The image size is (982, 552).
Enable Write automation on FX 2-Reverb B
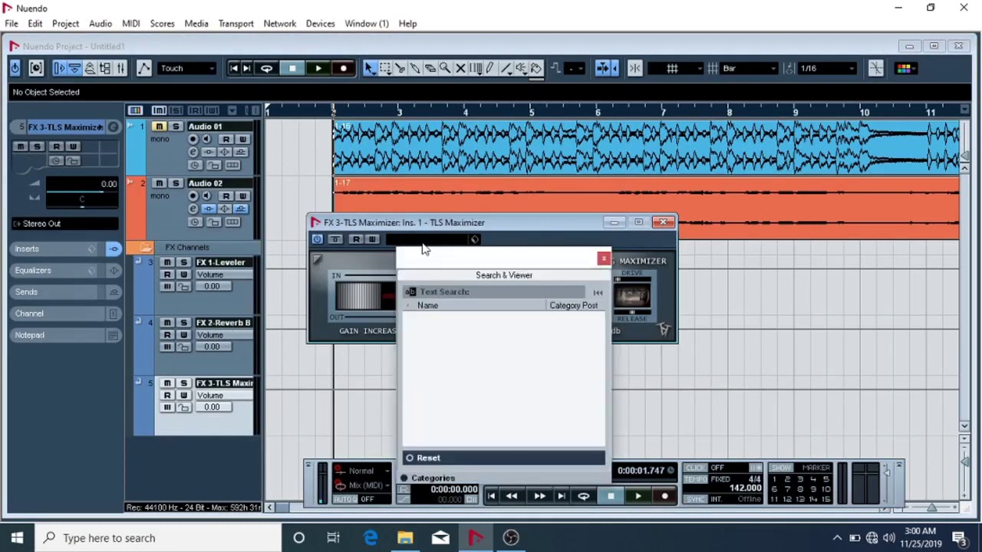pyautogui.click(x=183, y=335)
